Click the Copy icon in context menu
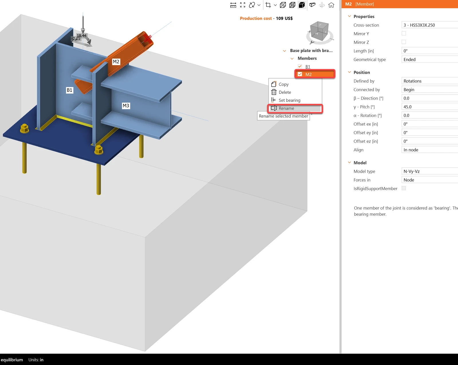 (x=274, y=84)
